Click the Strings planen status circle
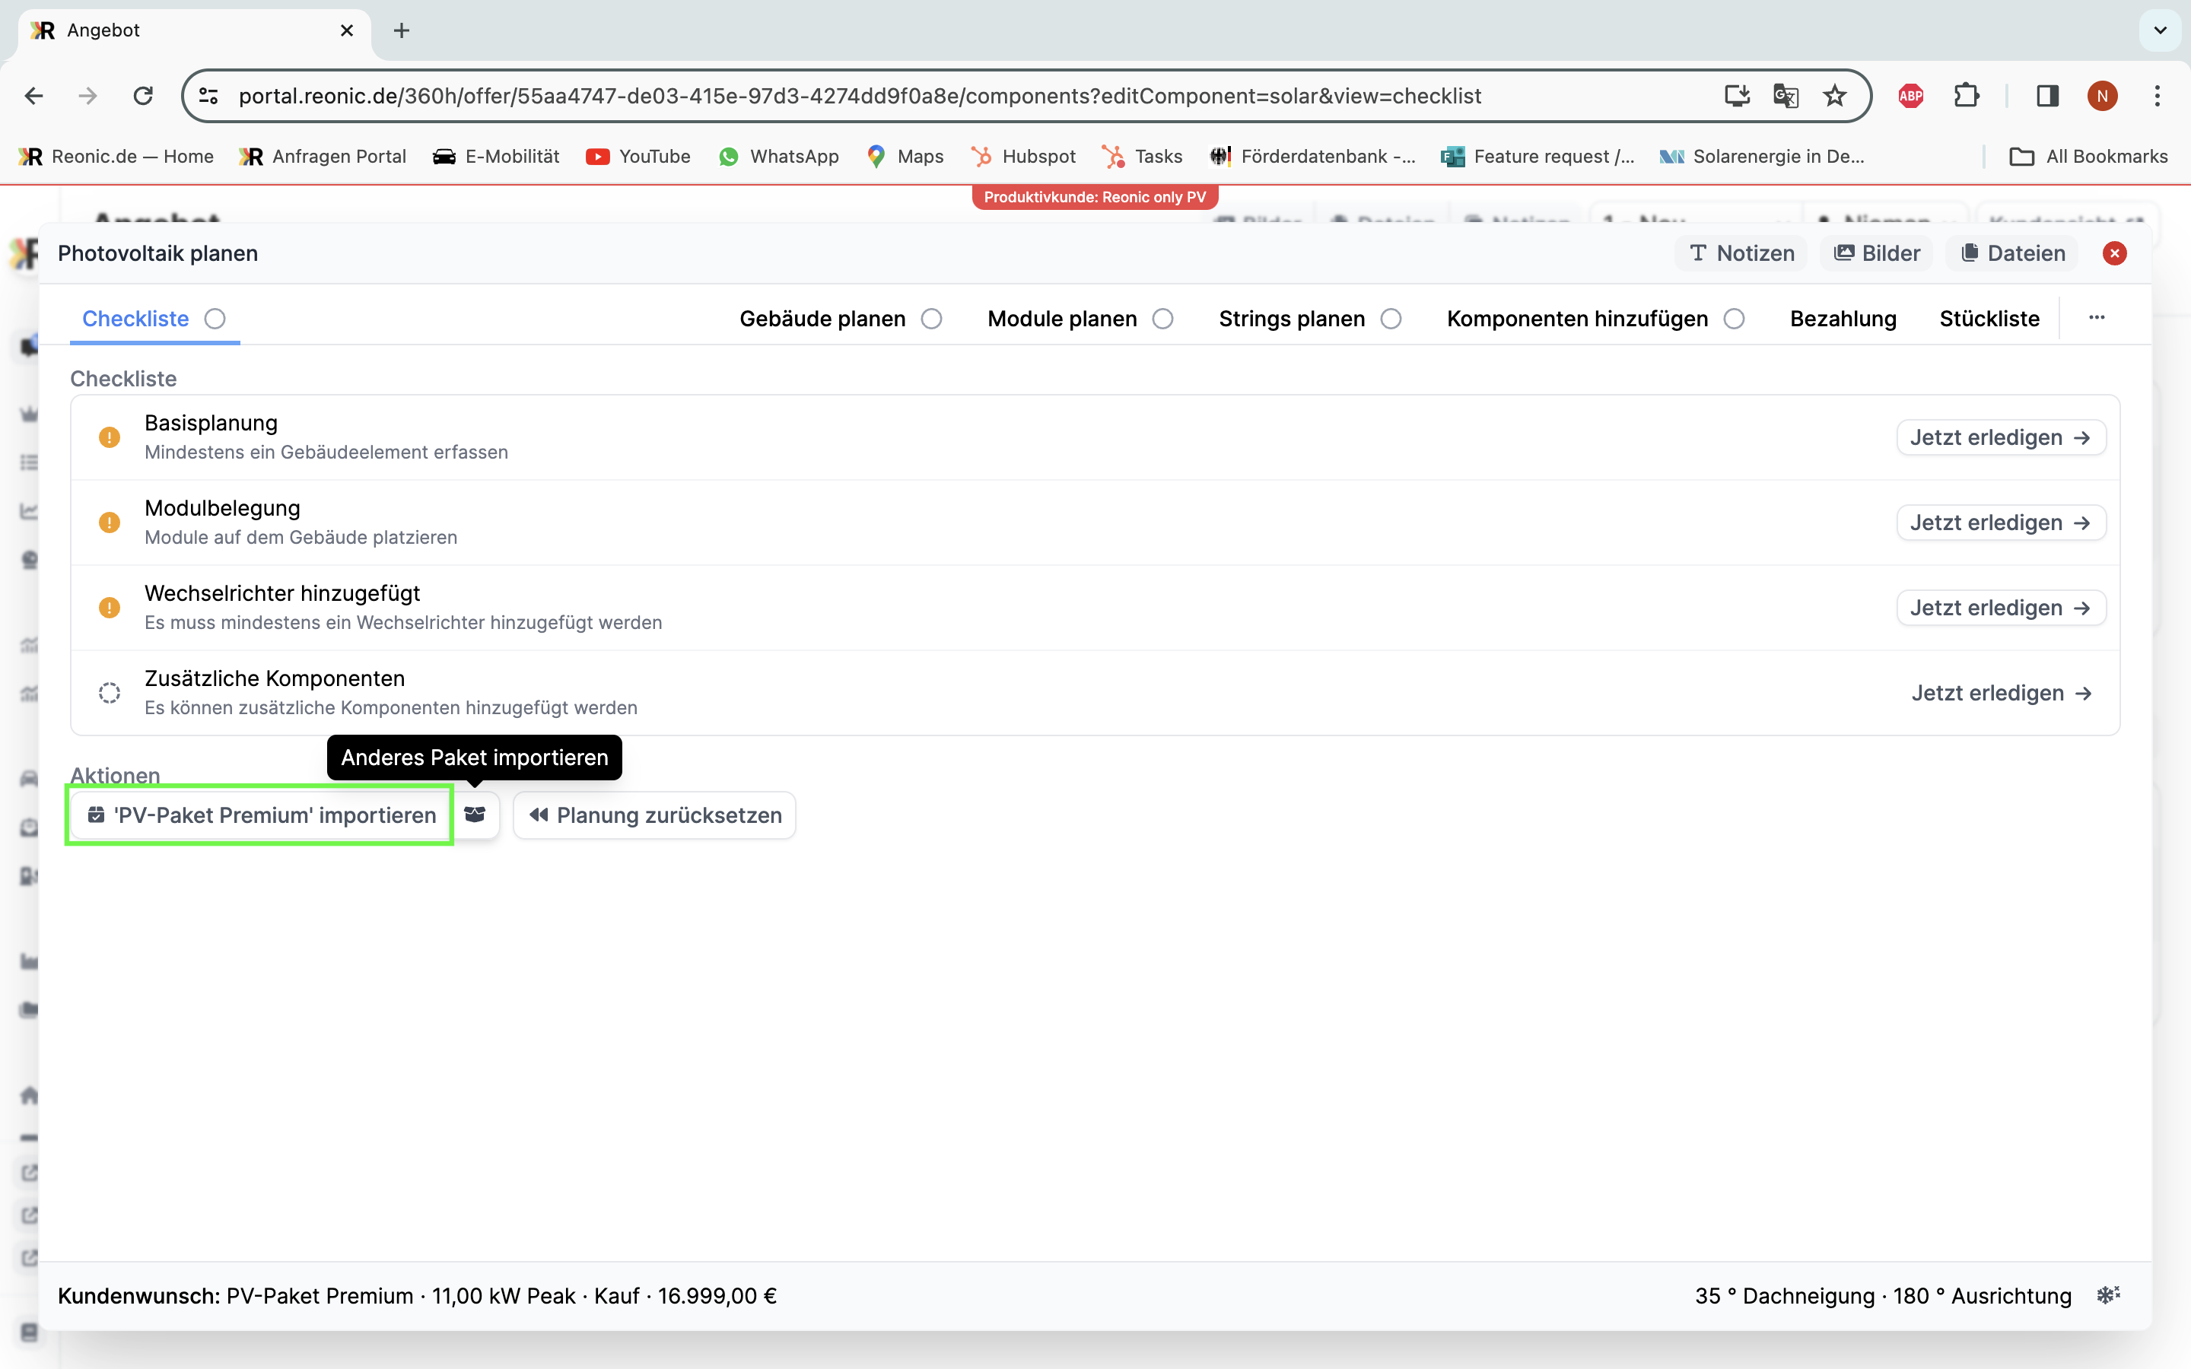Screen dimensions: 2191x1369 coord(1391,319)
